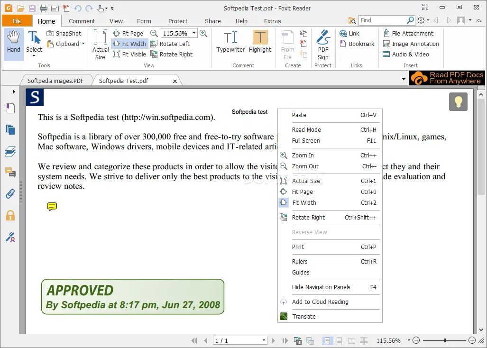Toggle single page view in the status bar

click(x=327, y=341)
